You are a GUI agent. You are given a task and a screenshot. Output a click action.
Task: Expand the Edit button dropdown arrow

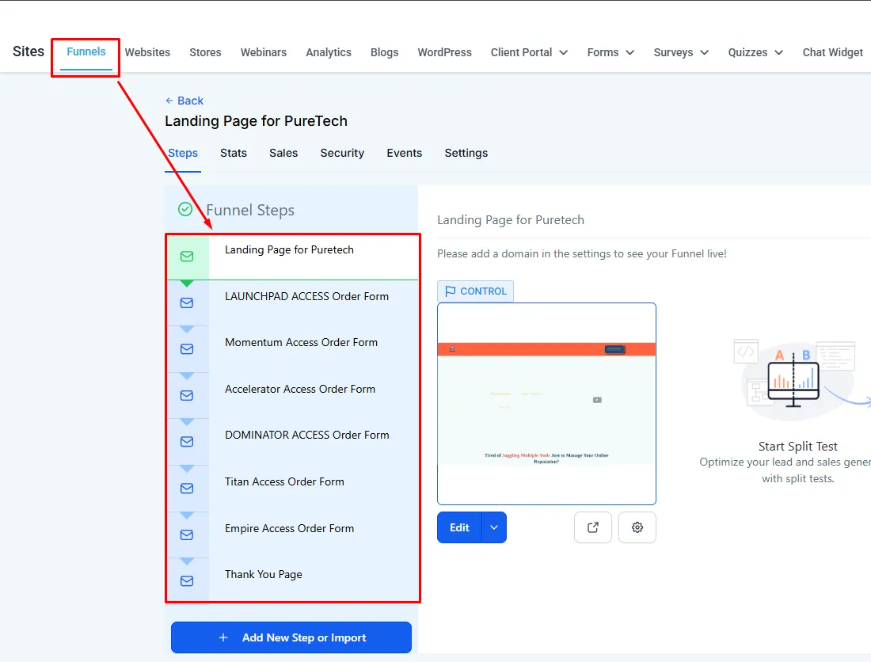[x=494, y=527]
